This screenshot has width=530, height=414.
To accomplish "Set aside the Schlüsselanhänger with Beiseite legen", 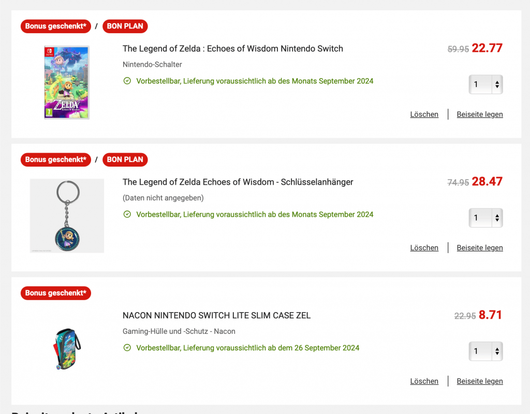I will tap(479, 248).
